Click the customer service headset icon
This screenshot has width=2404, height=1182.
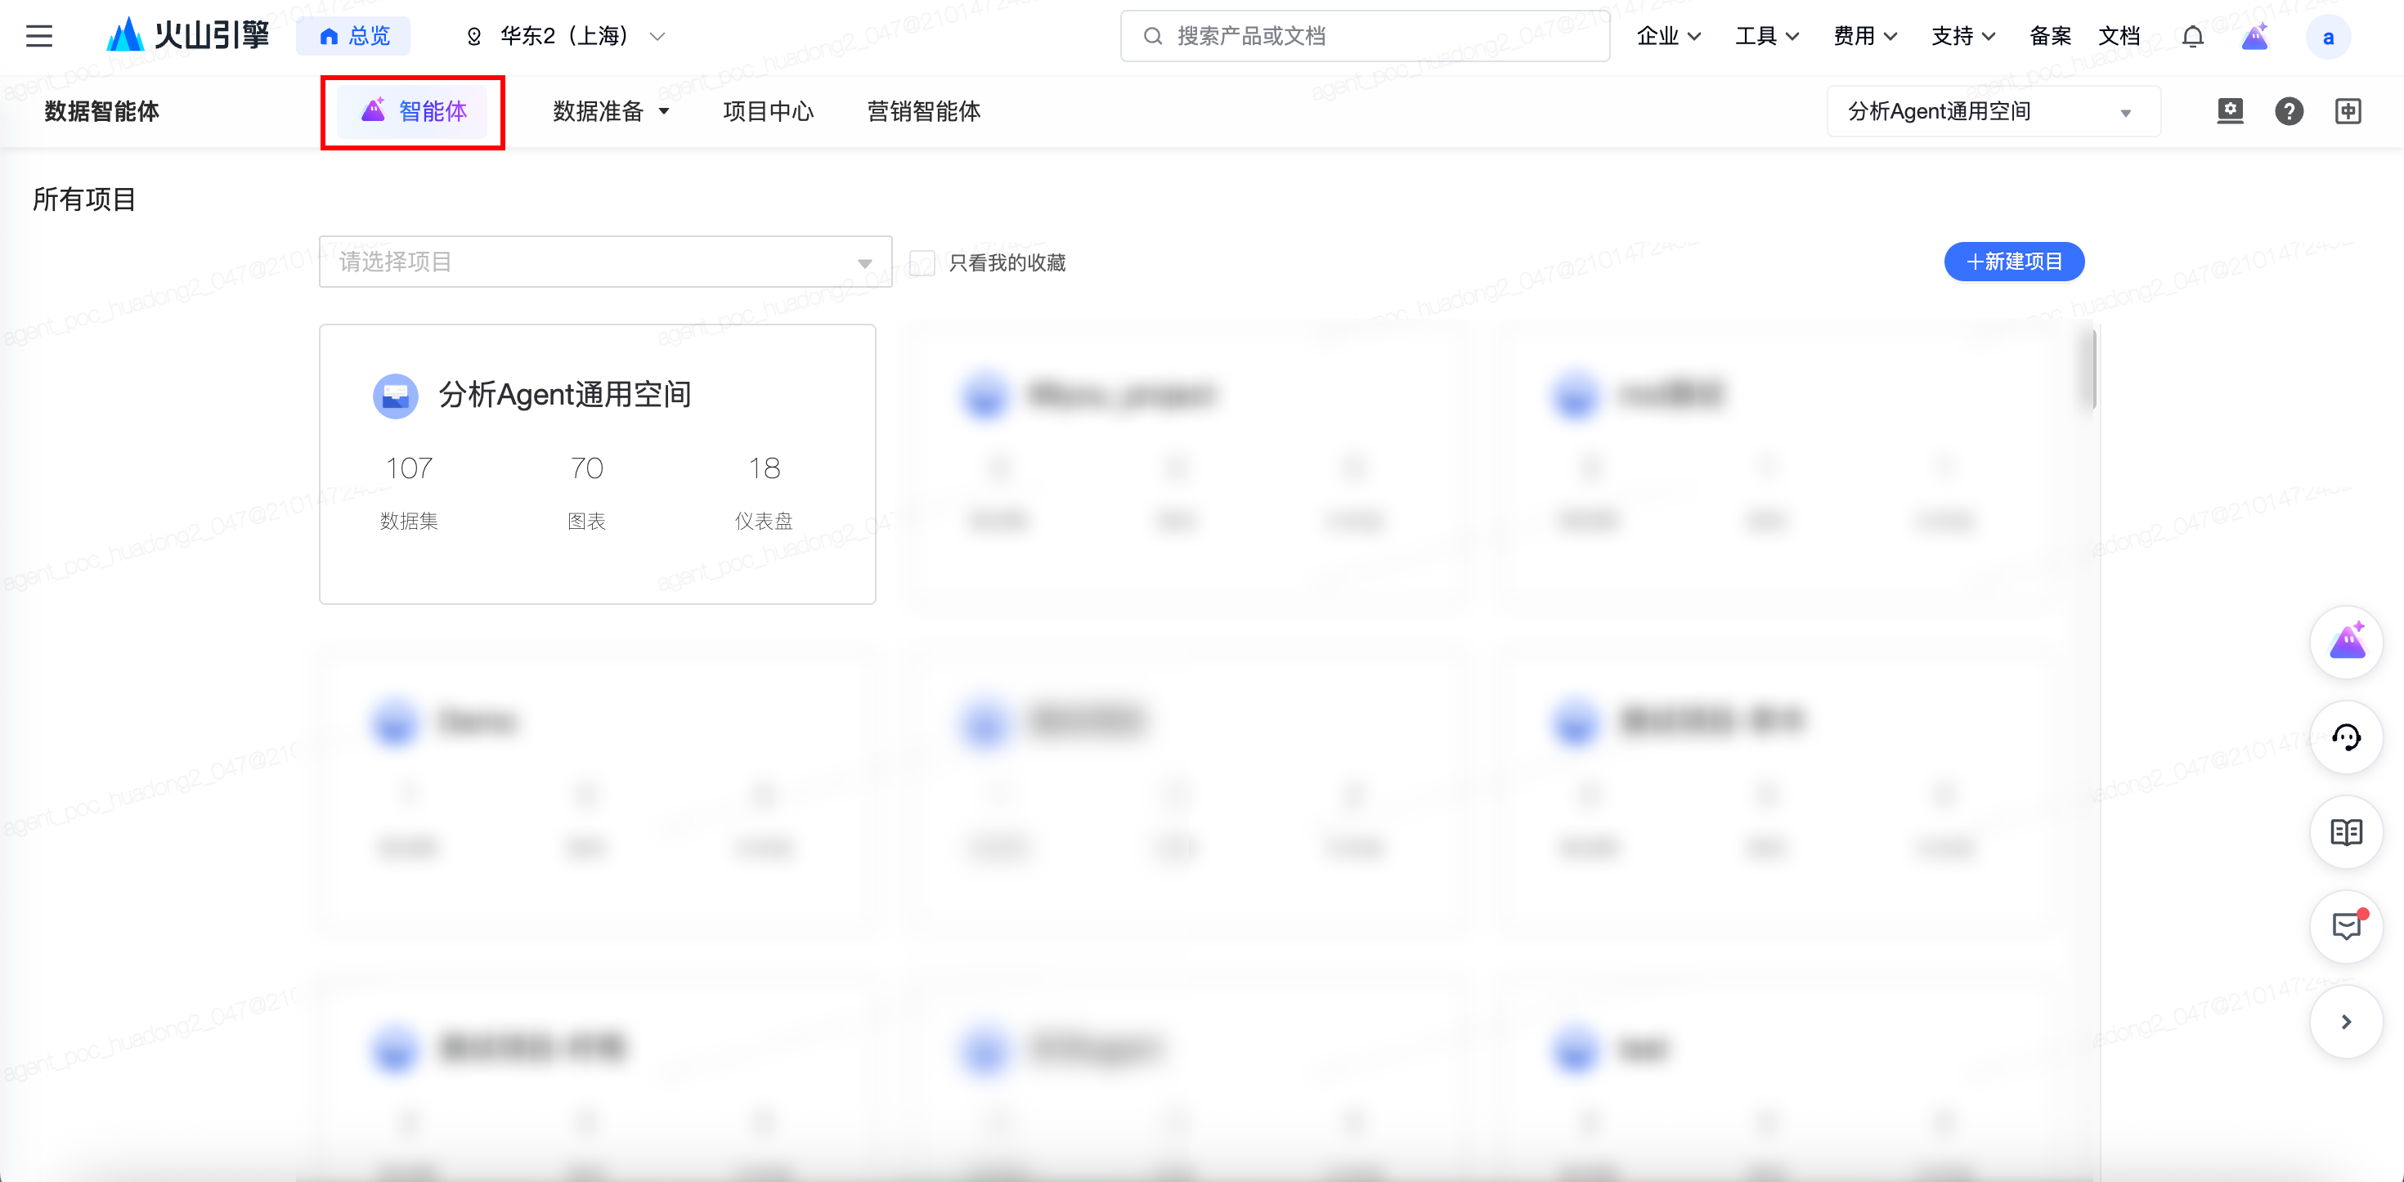pos(2345,737)
